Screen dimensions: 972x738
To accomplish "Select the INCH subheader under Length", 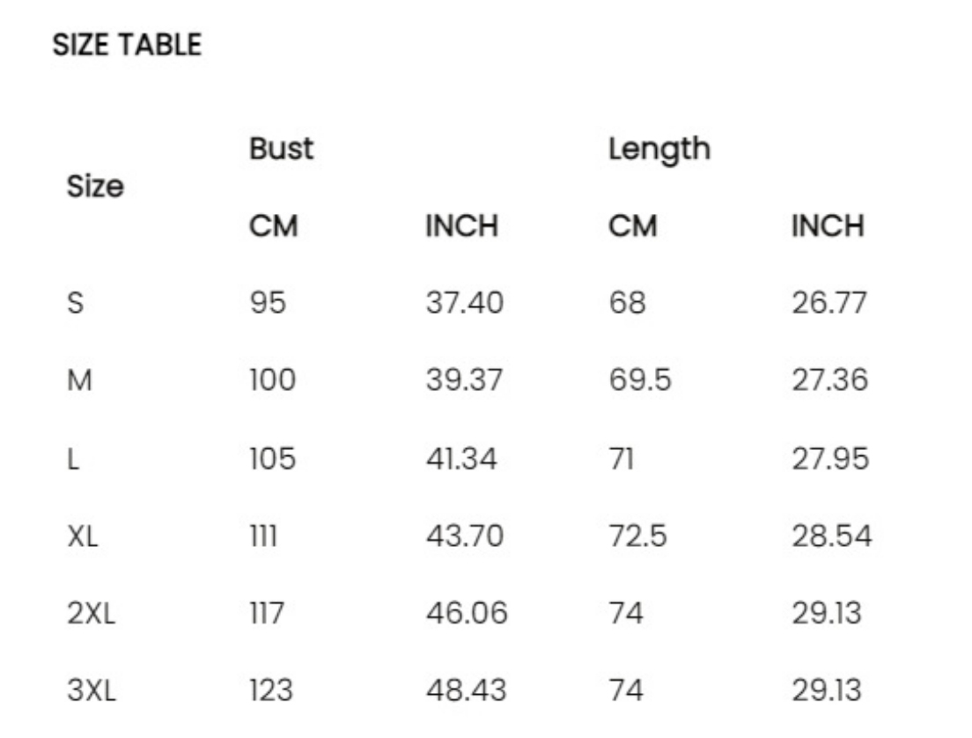I will pos(828,227).
